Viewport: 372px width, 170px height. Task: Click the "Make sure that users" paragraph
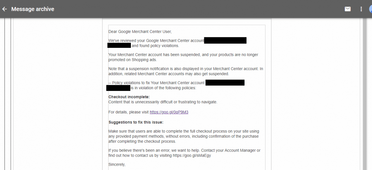(x=184, y=136)
